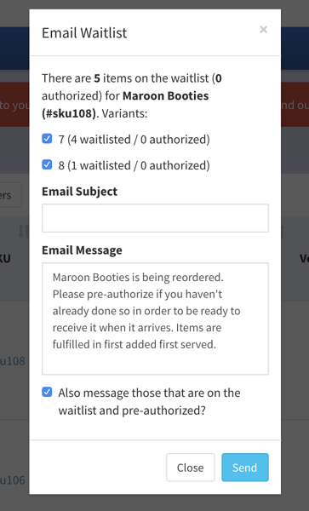309x511 pixels.
Task: Click inside the Email Message text area
Action: coord(155,319)
